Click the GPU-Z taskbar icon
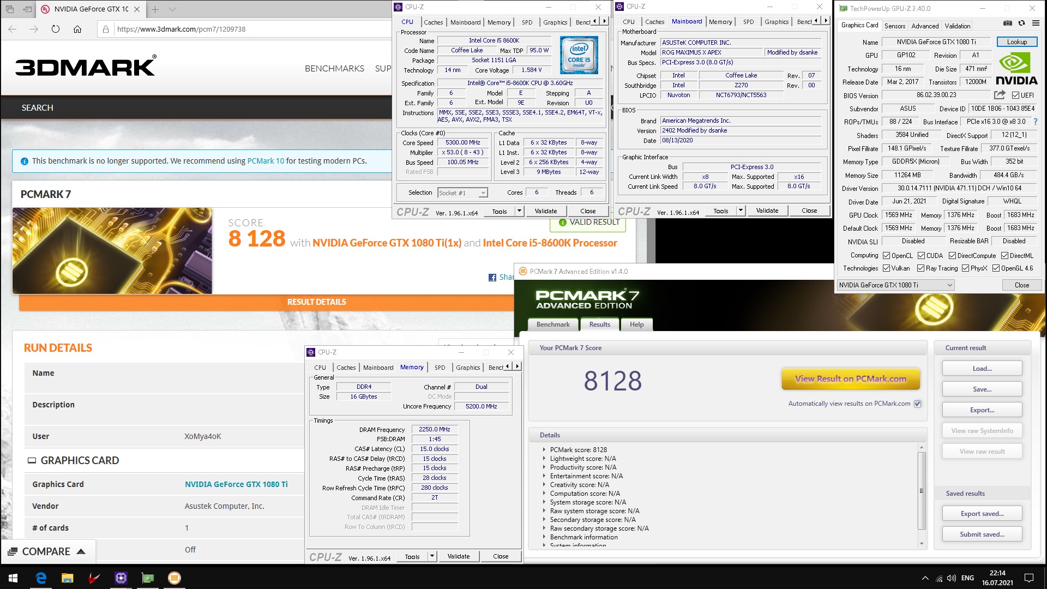Viewport: 1047px width, 589px height. (148, 578)
